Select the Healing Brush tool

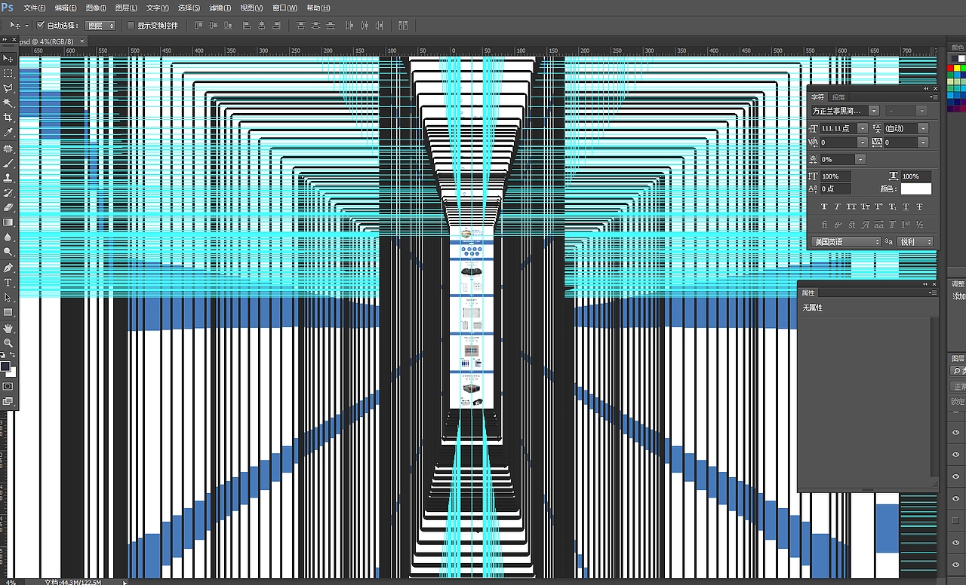click(8, 149)
